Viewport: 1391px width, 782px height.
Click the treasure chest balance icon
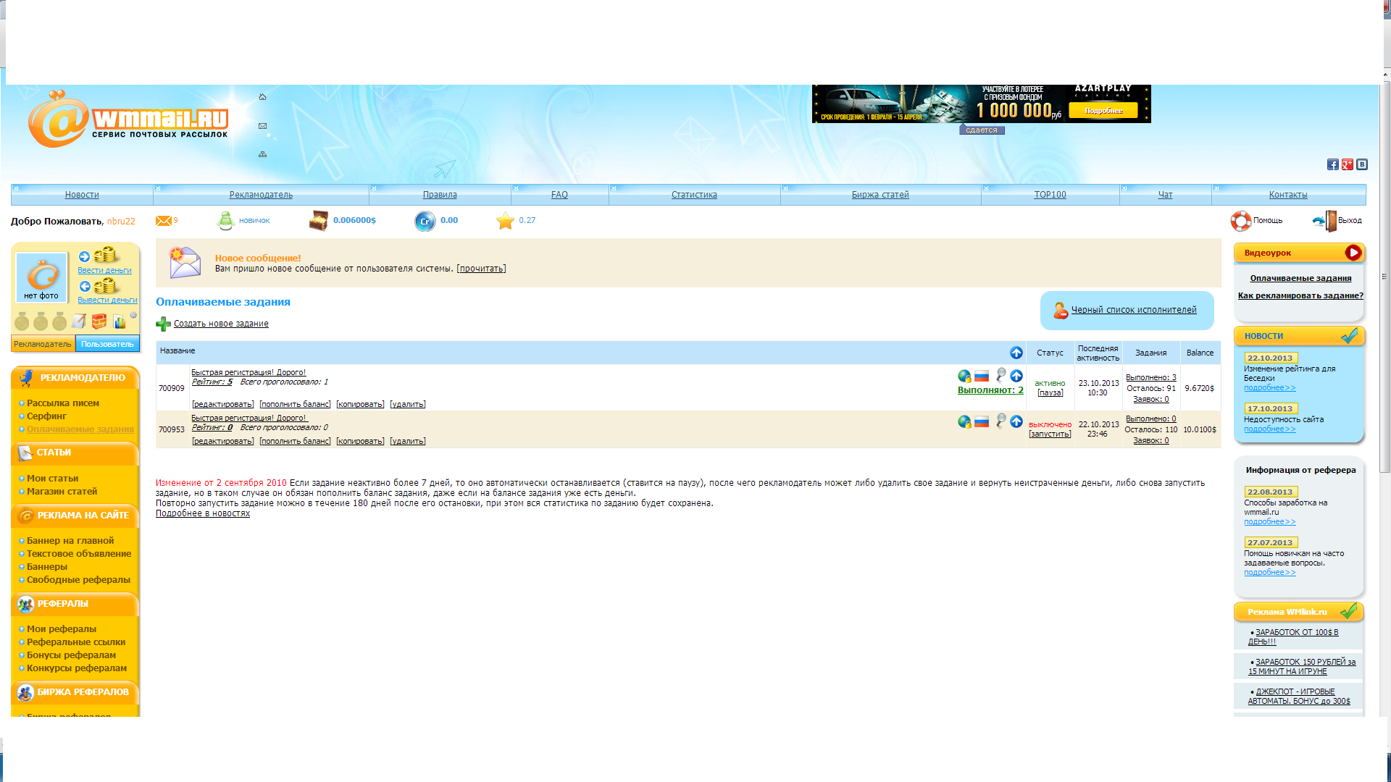[x=318, y=221]
